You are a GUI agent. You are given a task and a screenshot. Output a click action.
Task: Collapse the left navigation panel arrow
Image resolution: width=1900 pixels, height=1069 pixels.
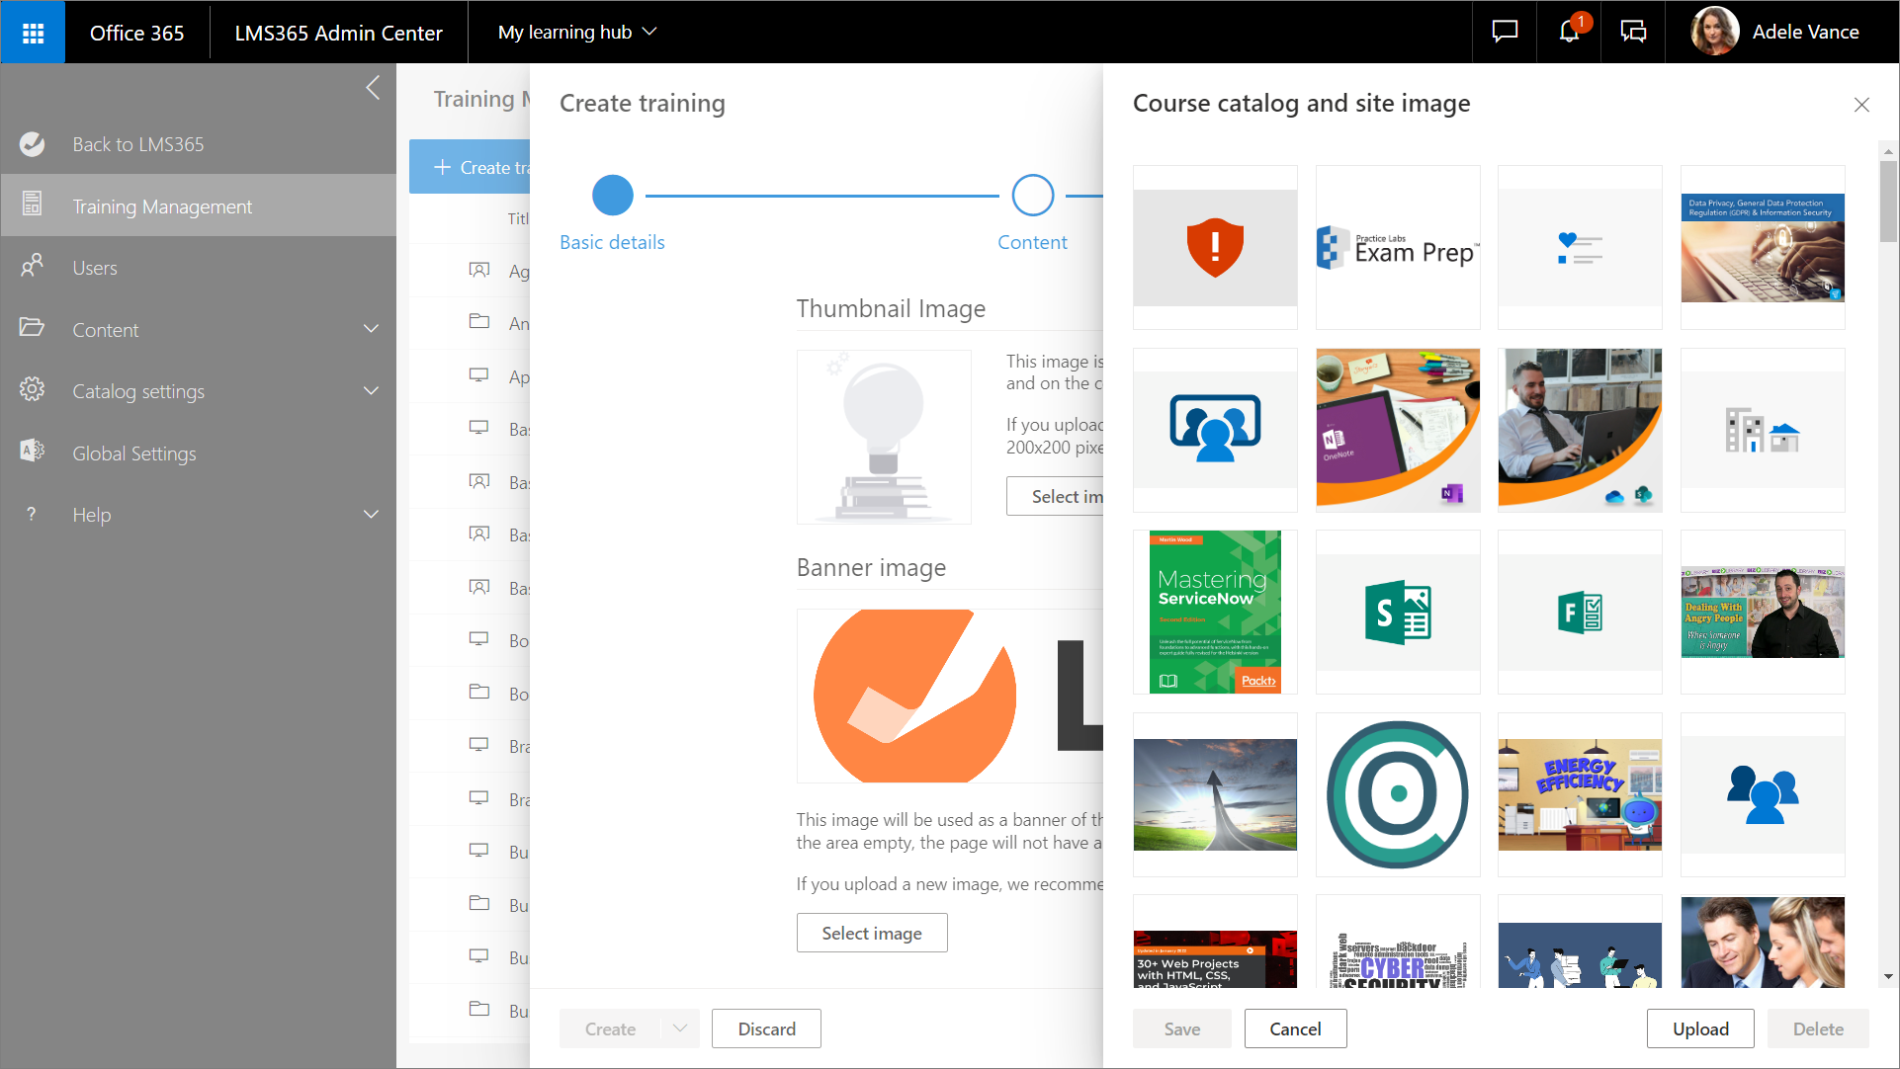(x=373, y=88)
